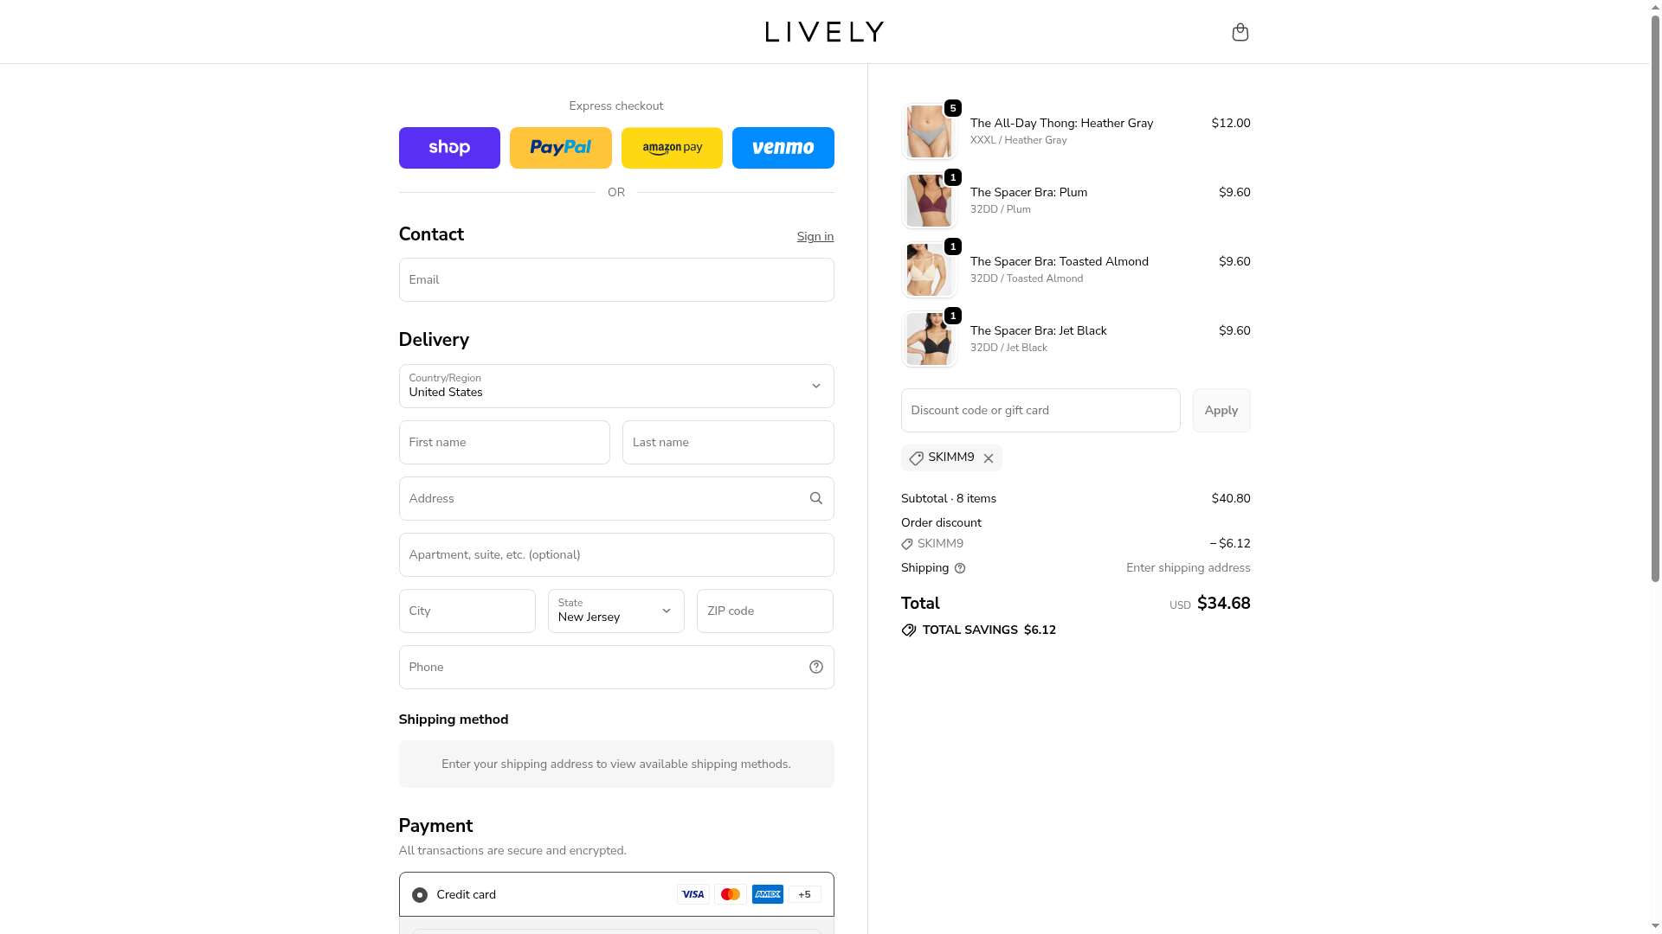Viewport: 1662px width, 934px height.
Task: Click the address search magnifier icon
Action: pos(815,498)
